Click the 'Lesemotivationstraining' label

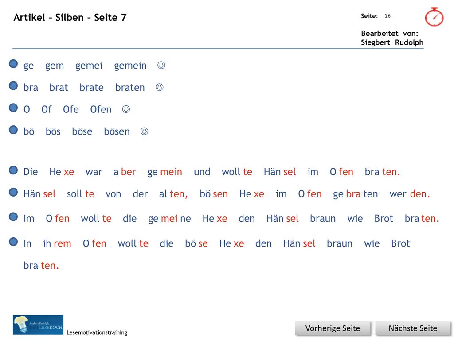pyautogui.click(x=97, y=332)
